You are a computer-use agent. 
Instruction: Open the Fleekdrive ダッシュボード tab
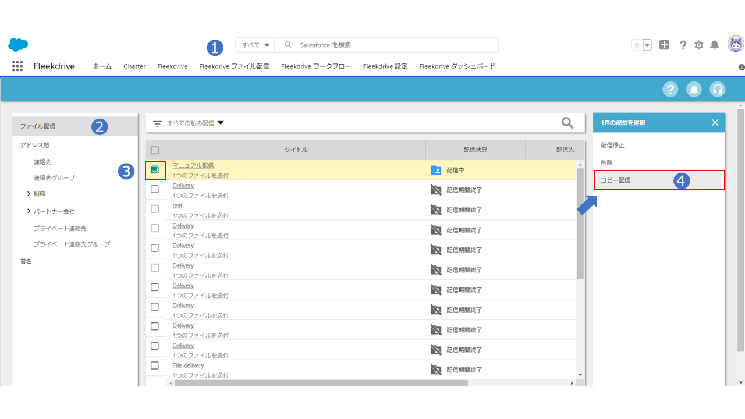pyautogui.click(x=457, y=66)
